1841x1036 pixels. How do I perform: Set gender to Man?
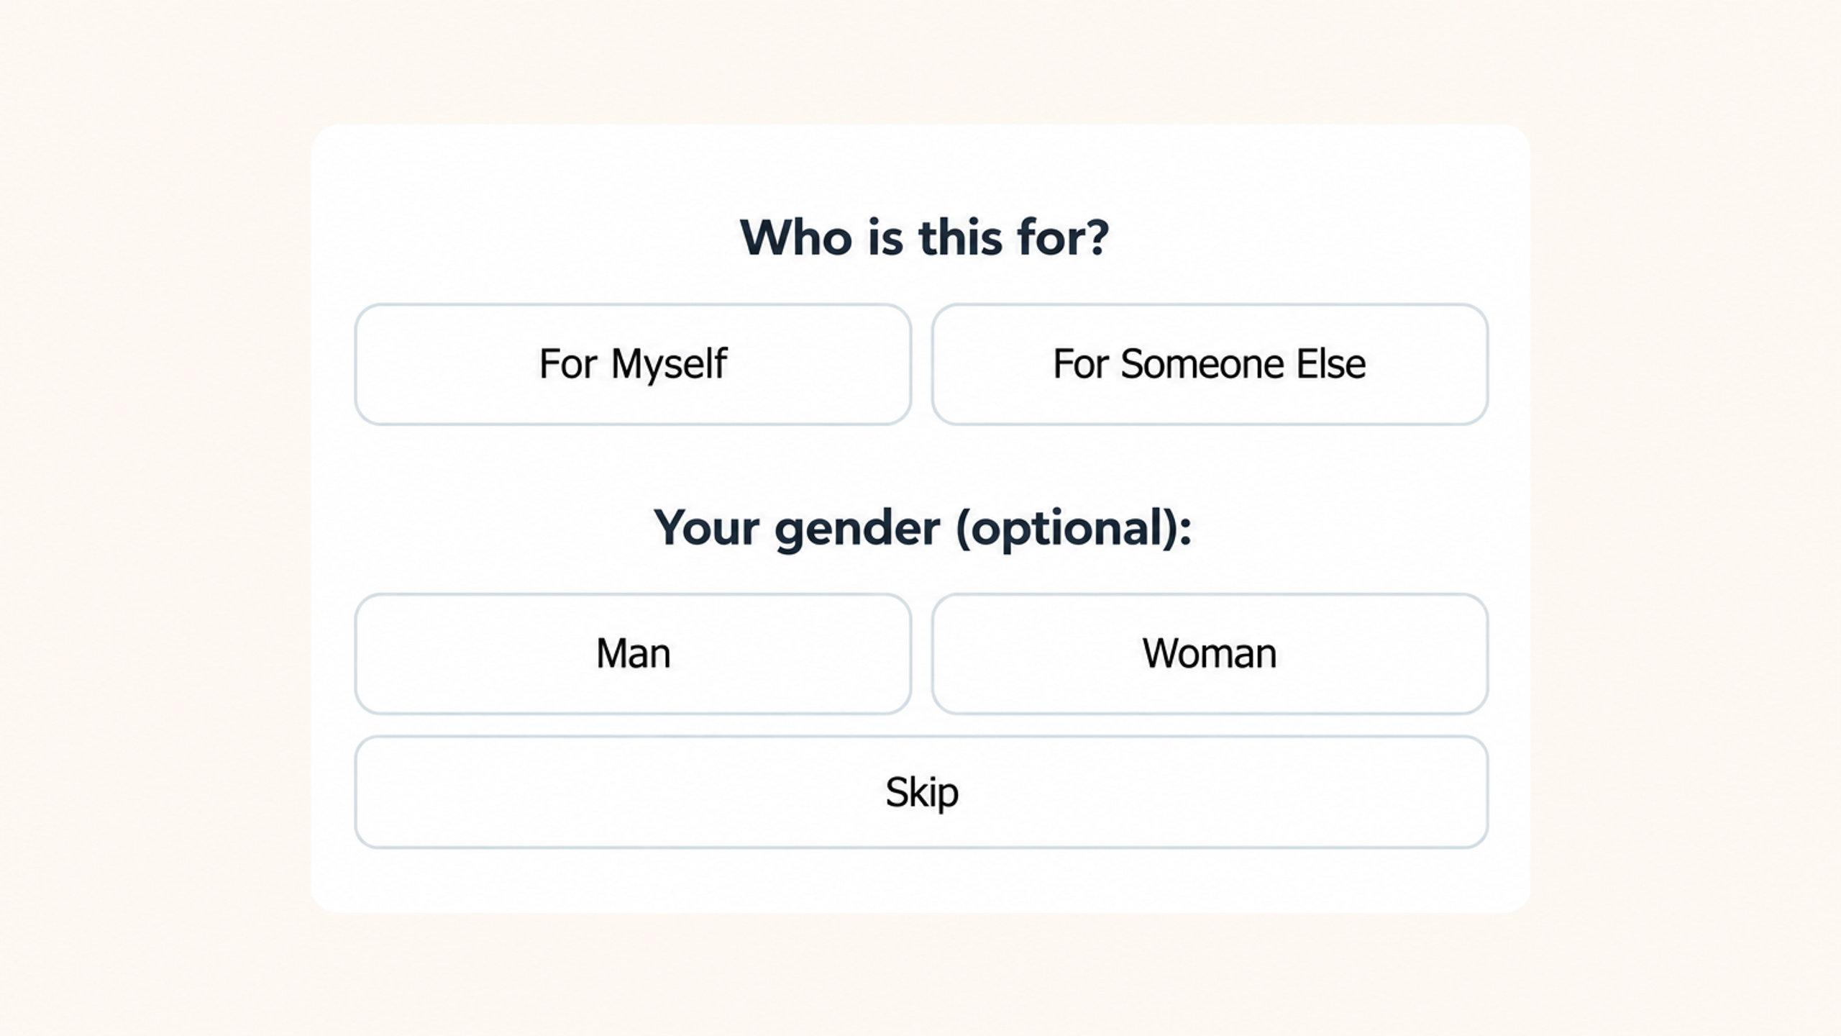pos(633,654)
